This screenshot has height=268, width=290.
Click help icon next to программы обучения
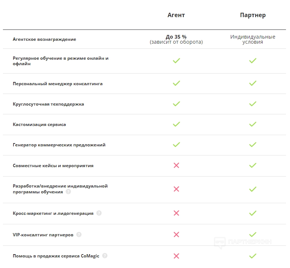click(x=68, y=192)
